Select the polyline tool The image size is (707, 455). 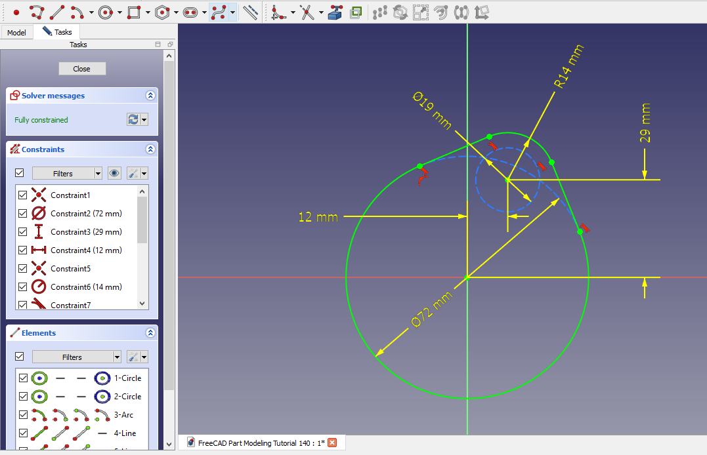coord(37,12)
